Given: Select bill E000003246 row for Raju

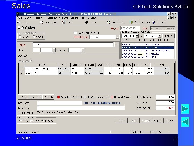Looking at the screenshot, I should 148,57.
